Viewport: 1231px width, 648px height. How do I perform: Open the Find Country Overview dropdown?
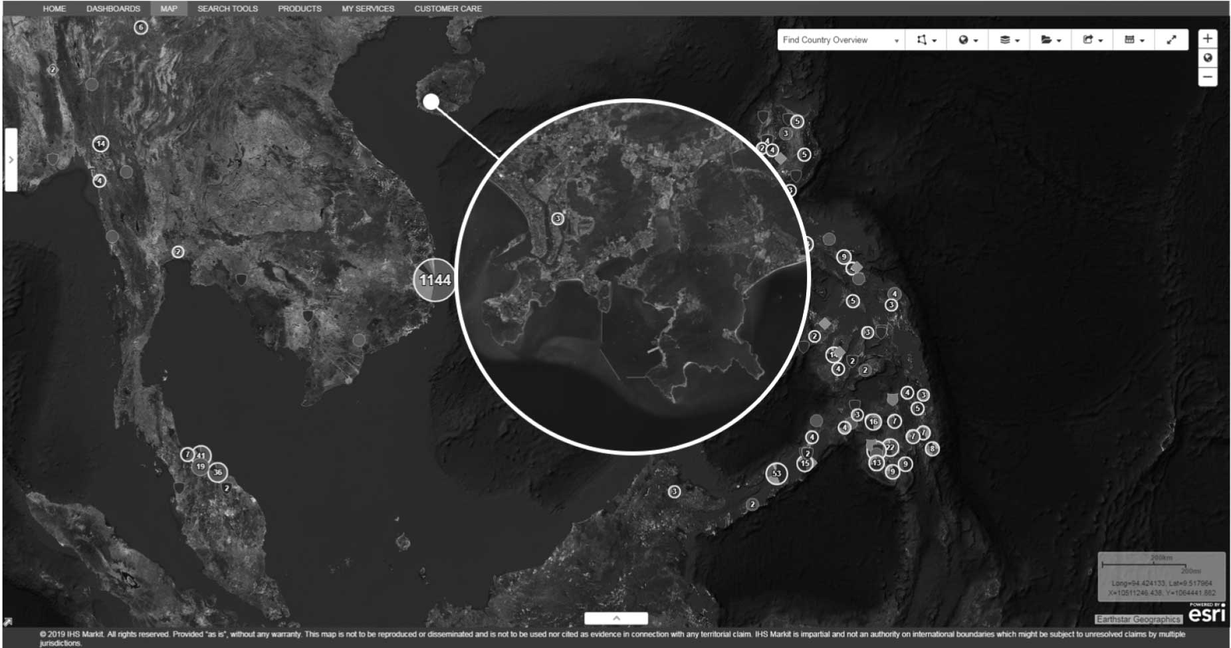[841, 40]
